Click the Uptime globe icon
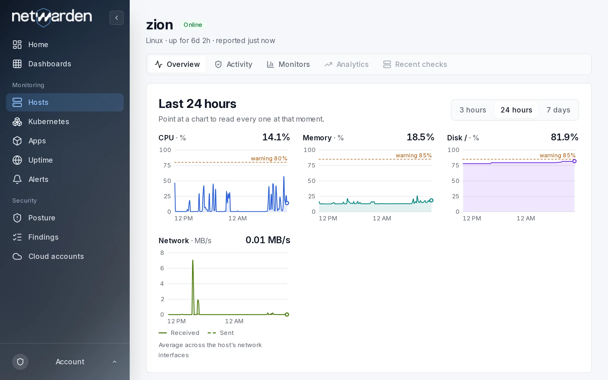608x380 pixels. (17, 160)
